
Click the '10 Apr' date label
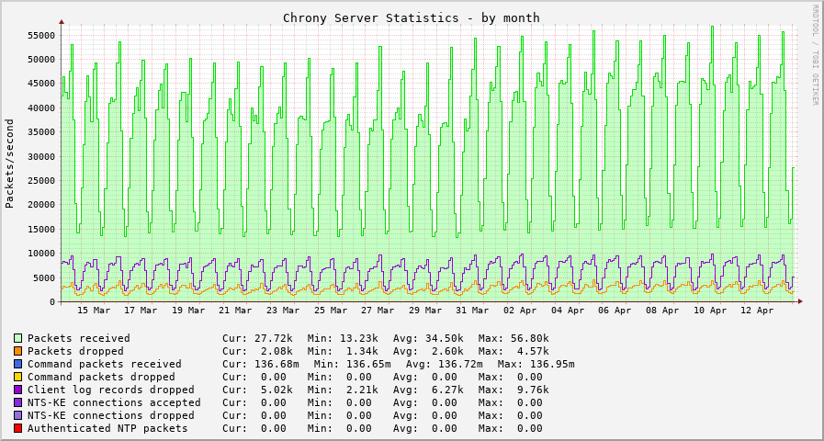click(x=710, y=311)
